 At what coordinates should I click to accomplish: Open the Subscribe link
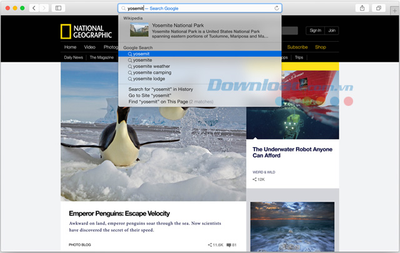[x=297, y=47]
